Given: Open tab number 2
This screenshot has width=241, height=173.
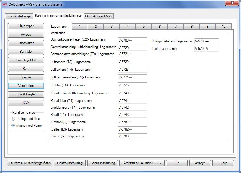Looking at the screenshot, I should pos(96,27).
